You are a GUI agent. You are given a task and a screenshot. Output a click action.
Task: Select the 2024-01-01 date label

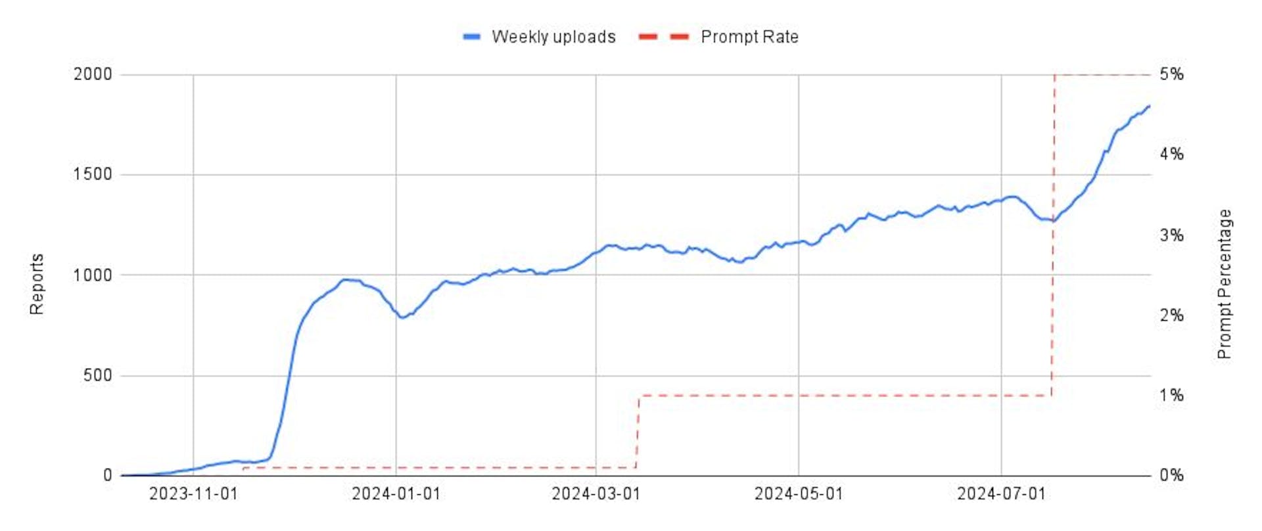tap(396, 494)
